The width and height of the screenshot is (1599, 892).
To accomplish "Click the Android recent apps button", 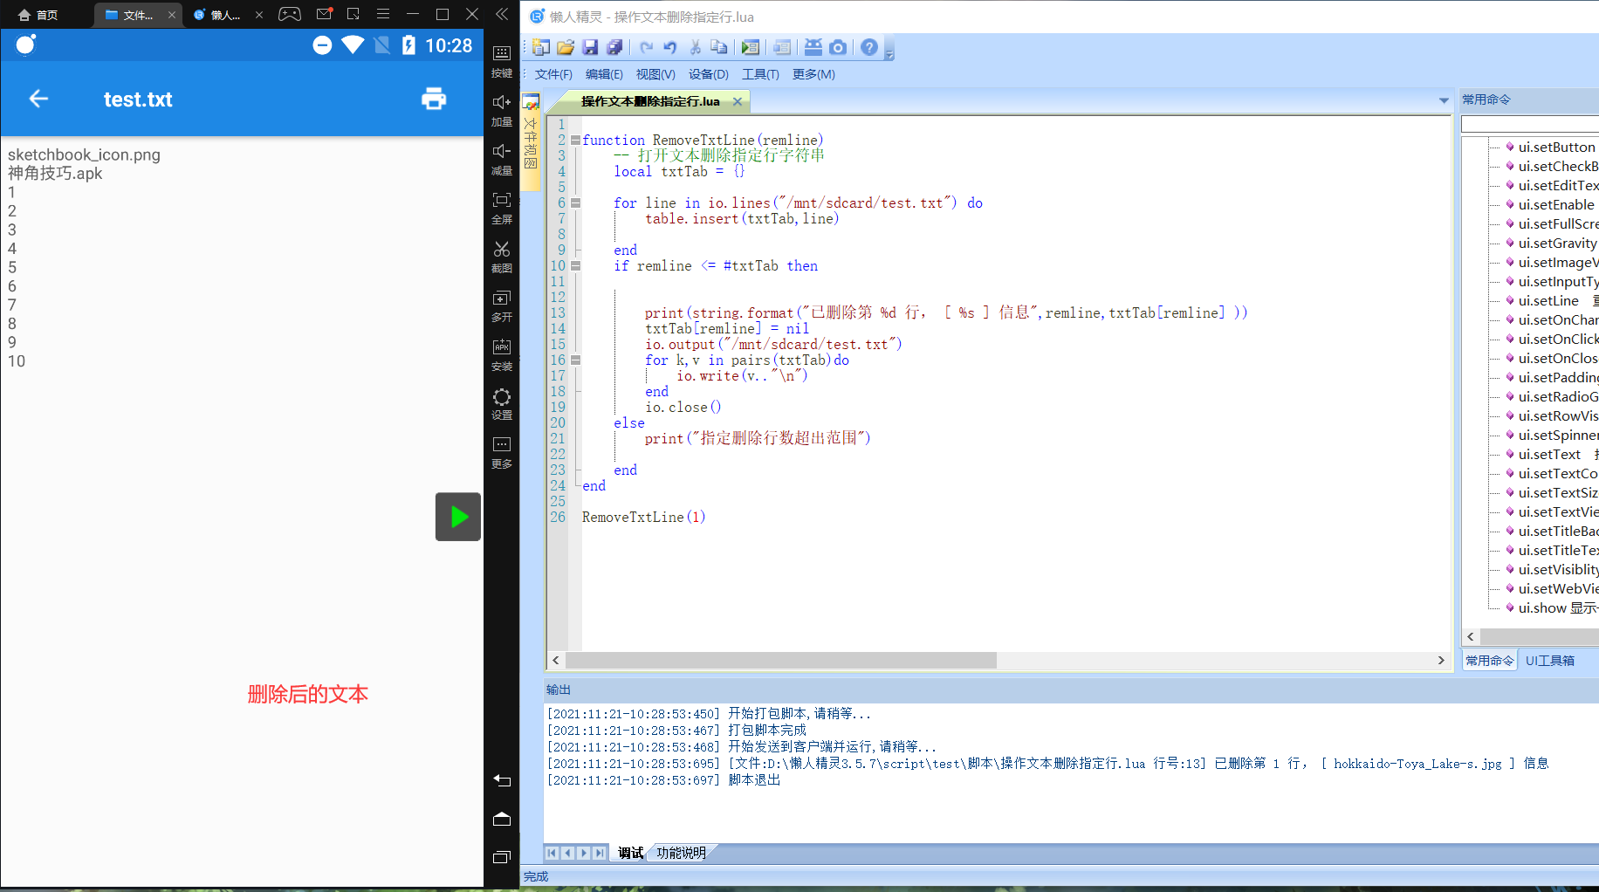I will pyautogui.click(x=502, y=857).
